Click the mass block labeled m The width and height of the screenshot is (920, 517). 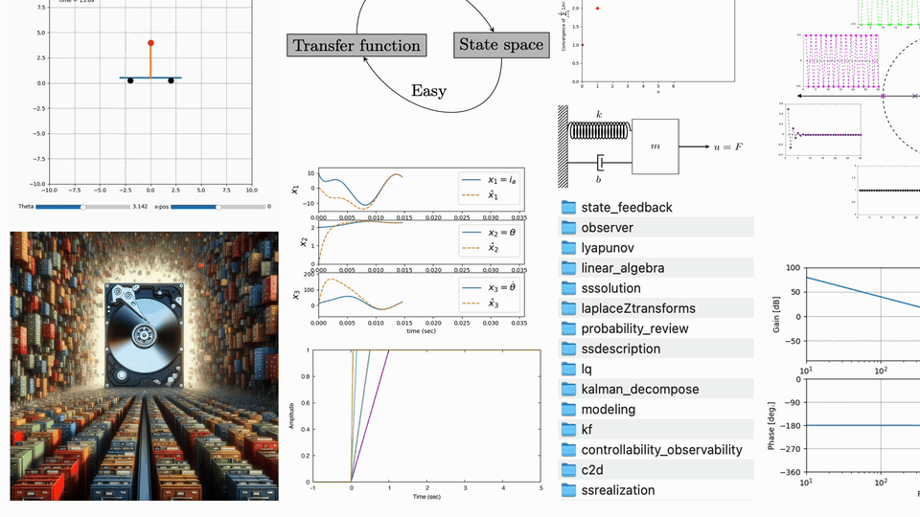pyautogui.click(x=655, y=146)
